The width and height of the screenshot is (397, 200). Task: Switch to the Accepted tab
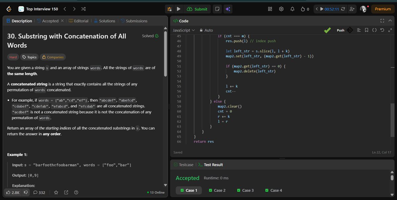[48, 21]
